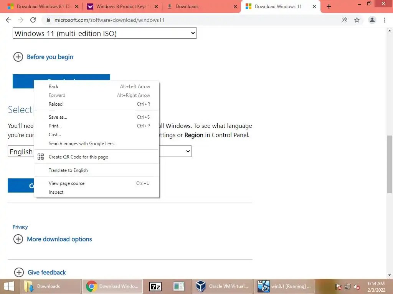Click the Chrome taskbar button
Screen dimensions: 393x294
pos(112,286)
